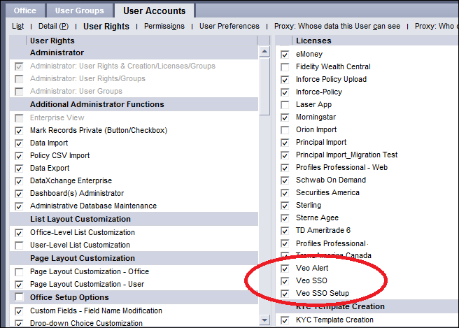Click the User Rights scroll down arrow
The image size is (459, 328).
[x=264, y=320]
